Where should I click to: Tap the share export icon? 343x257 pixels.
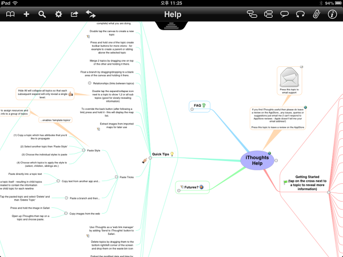tap(74, 14)
